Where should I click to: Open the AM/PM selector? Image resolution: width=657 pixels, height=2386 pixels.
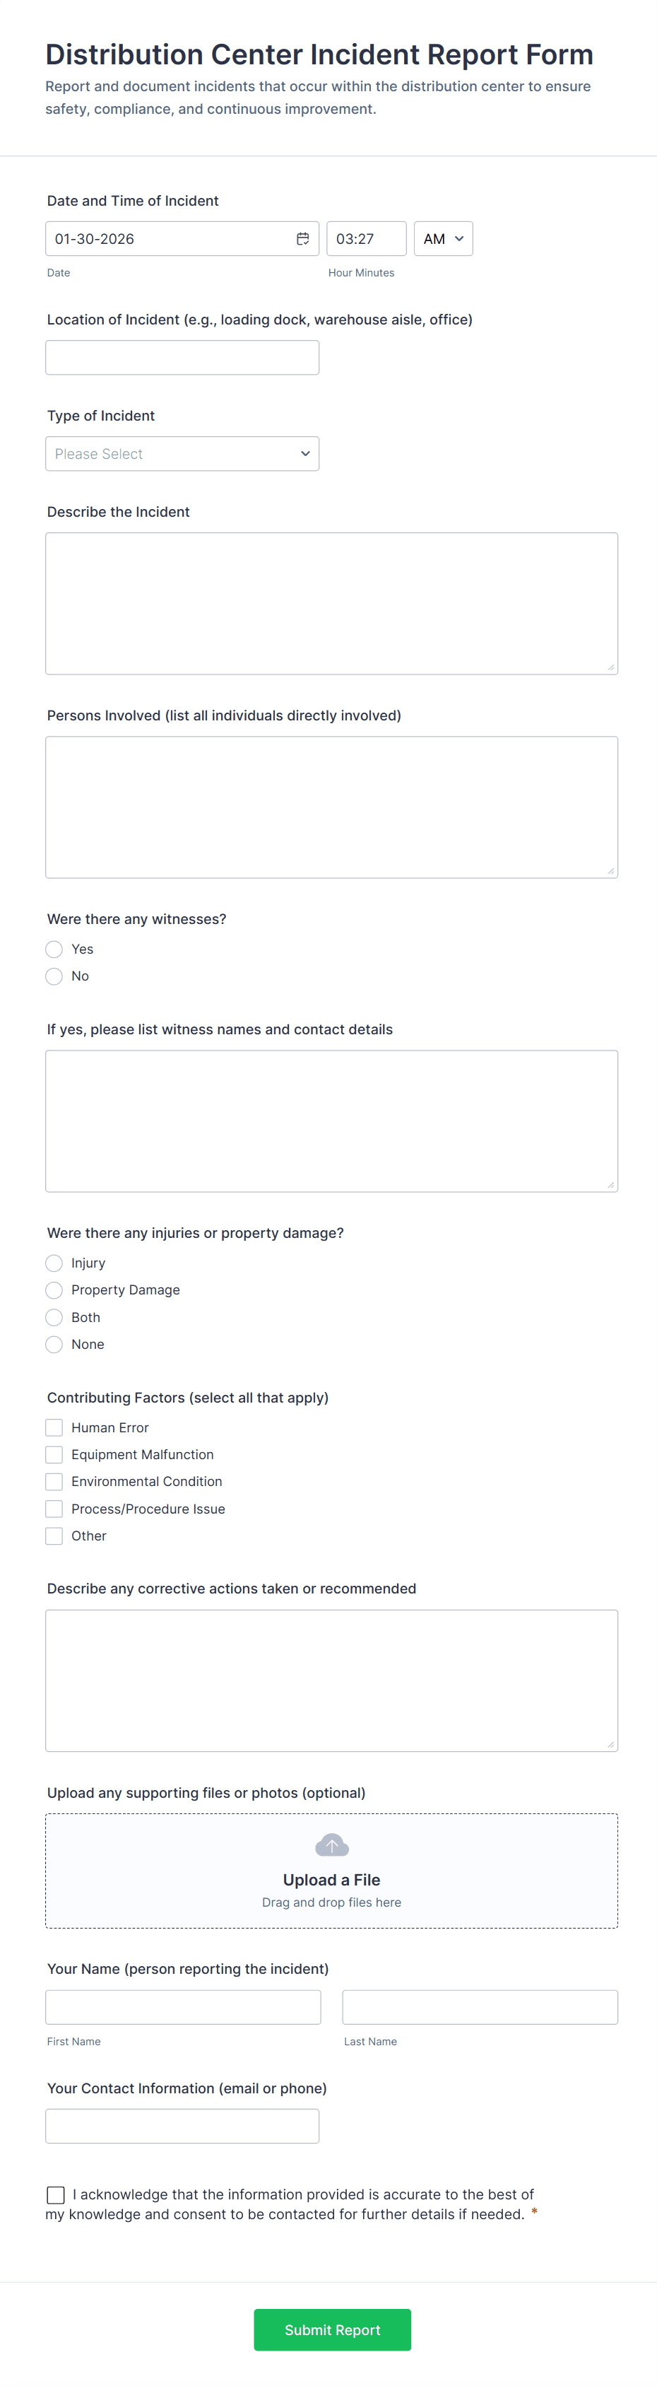click(442, 238)
